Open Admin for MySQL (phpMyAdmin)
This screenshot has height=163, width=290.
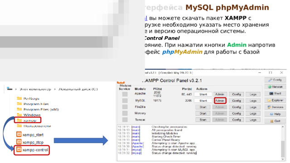(220, 101)
